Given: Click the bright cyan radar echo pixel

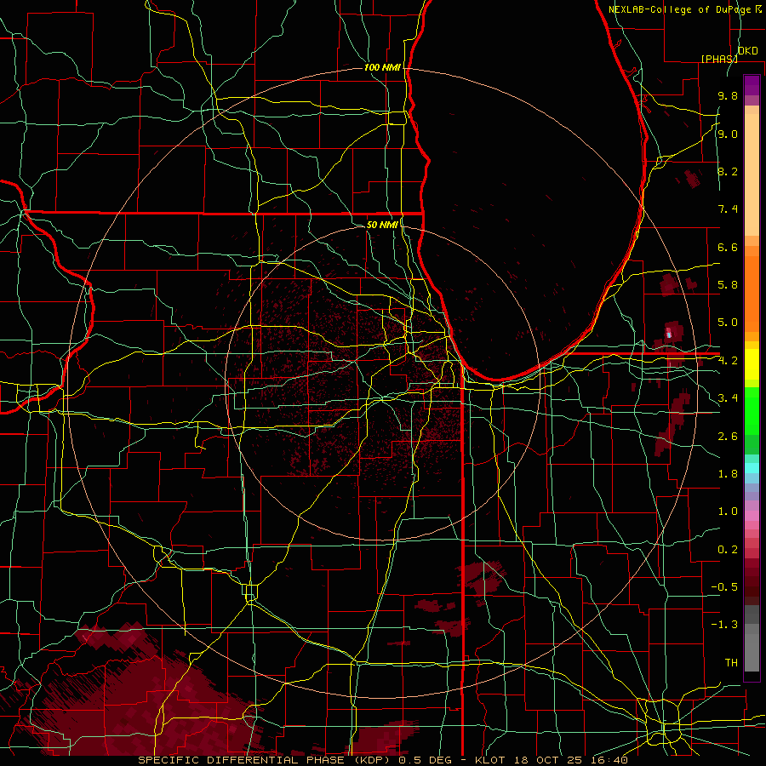Looking at the screenshot, I should pos(669,334).
